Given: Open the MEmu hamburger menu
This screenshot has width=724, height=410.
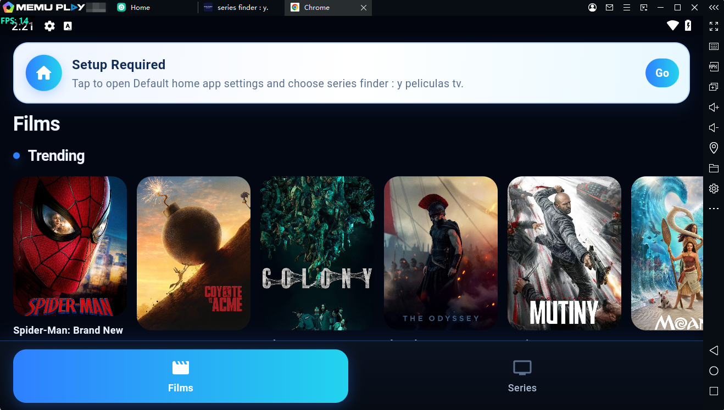Looking at the screenshot, I should point(627,8).
